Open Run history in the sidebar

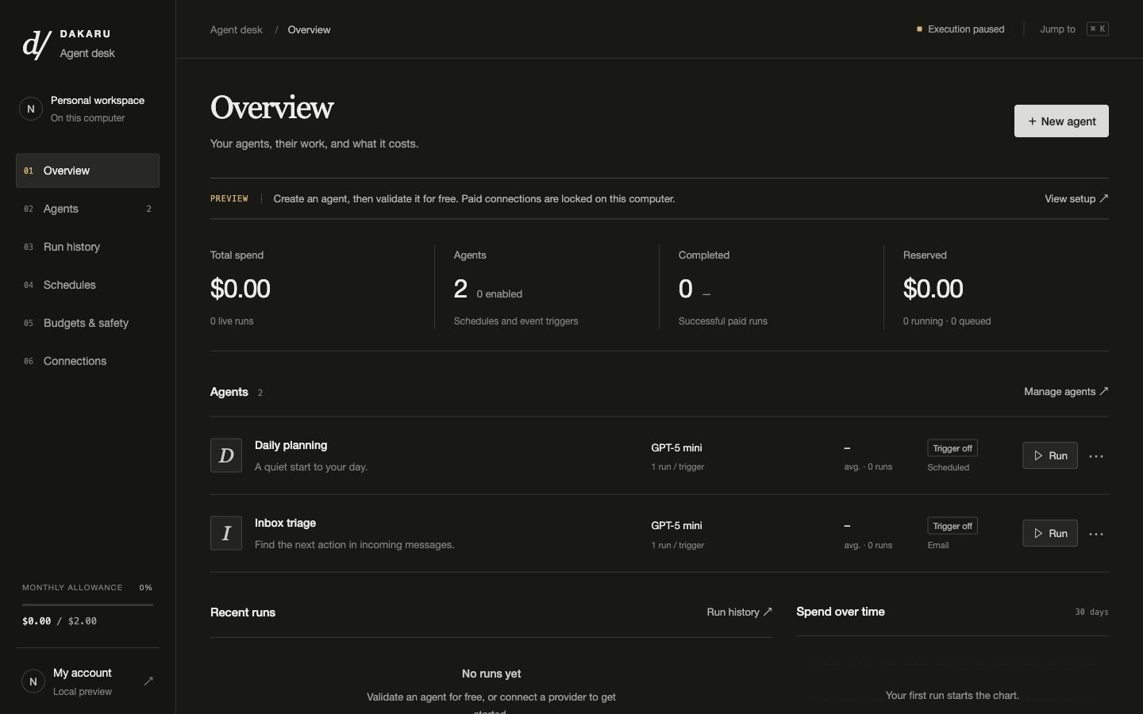coord(87,247)
